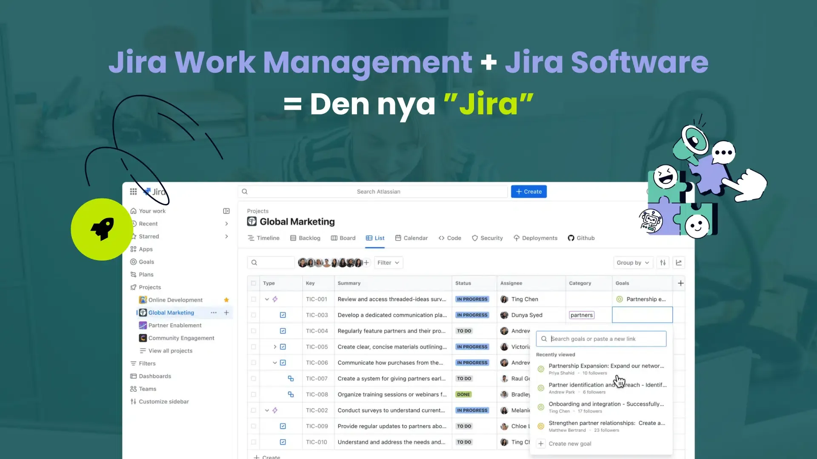The image size is (817, 459).
Task: Check the select-all checkbox in the table header
Action: click(254, 283)
